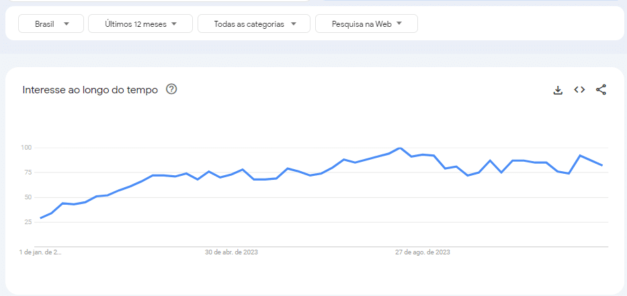
Task: Open the Brasil region dropdown
Action: tap(51, 23)
